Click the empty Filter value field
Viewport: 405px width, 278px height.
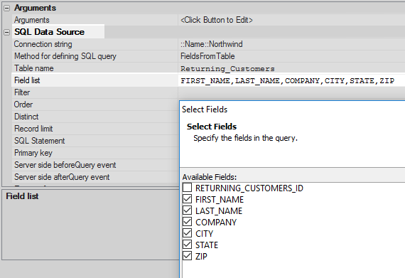click(291, 92)
